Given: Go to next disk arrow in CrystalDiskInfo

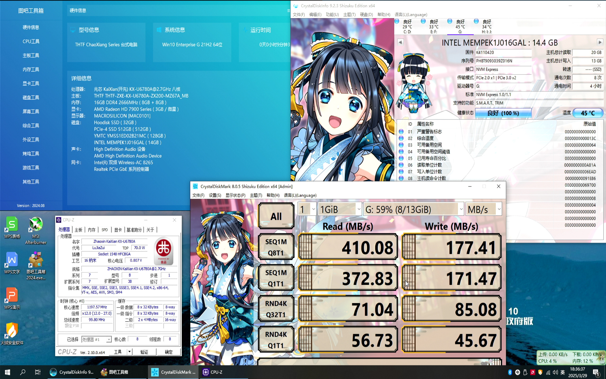Looking at the screenshot, I should point(600,42).
